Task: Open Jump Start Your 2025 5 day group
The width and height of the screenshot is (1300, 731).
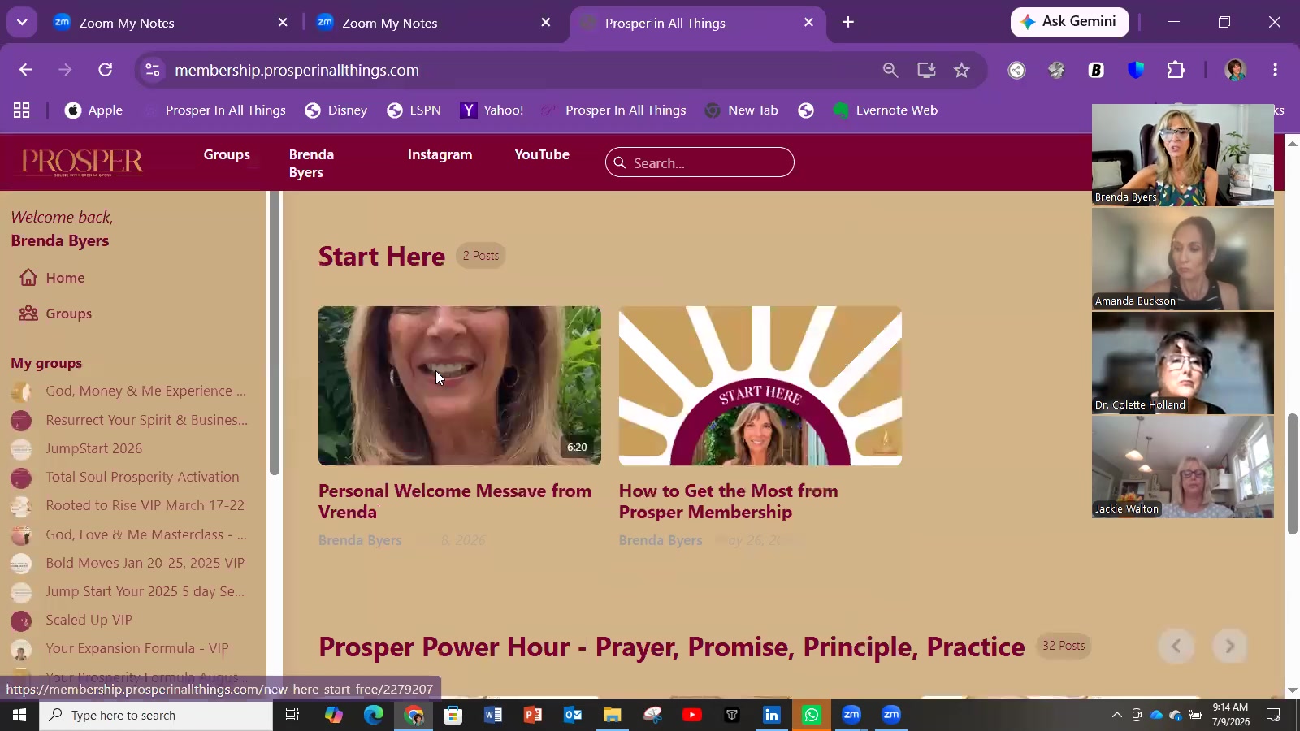Action: click(128, 591)
